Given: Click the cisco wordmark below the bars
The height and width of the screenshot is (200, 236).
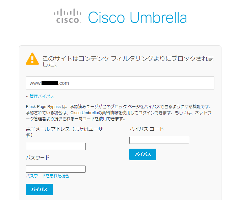Looking at the screenshot, I should coord(68,21).
